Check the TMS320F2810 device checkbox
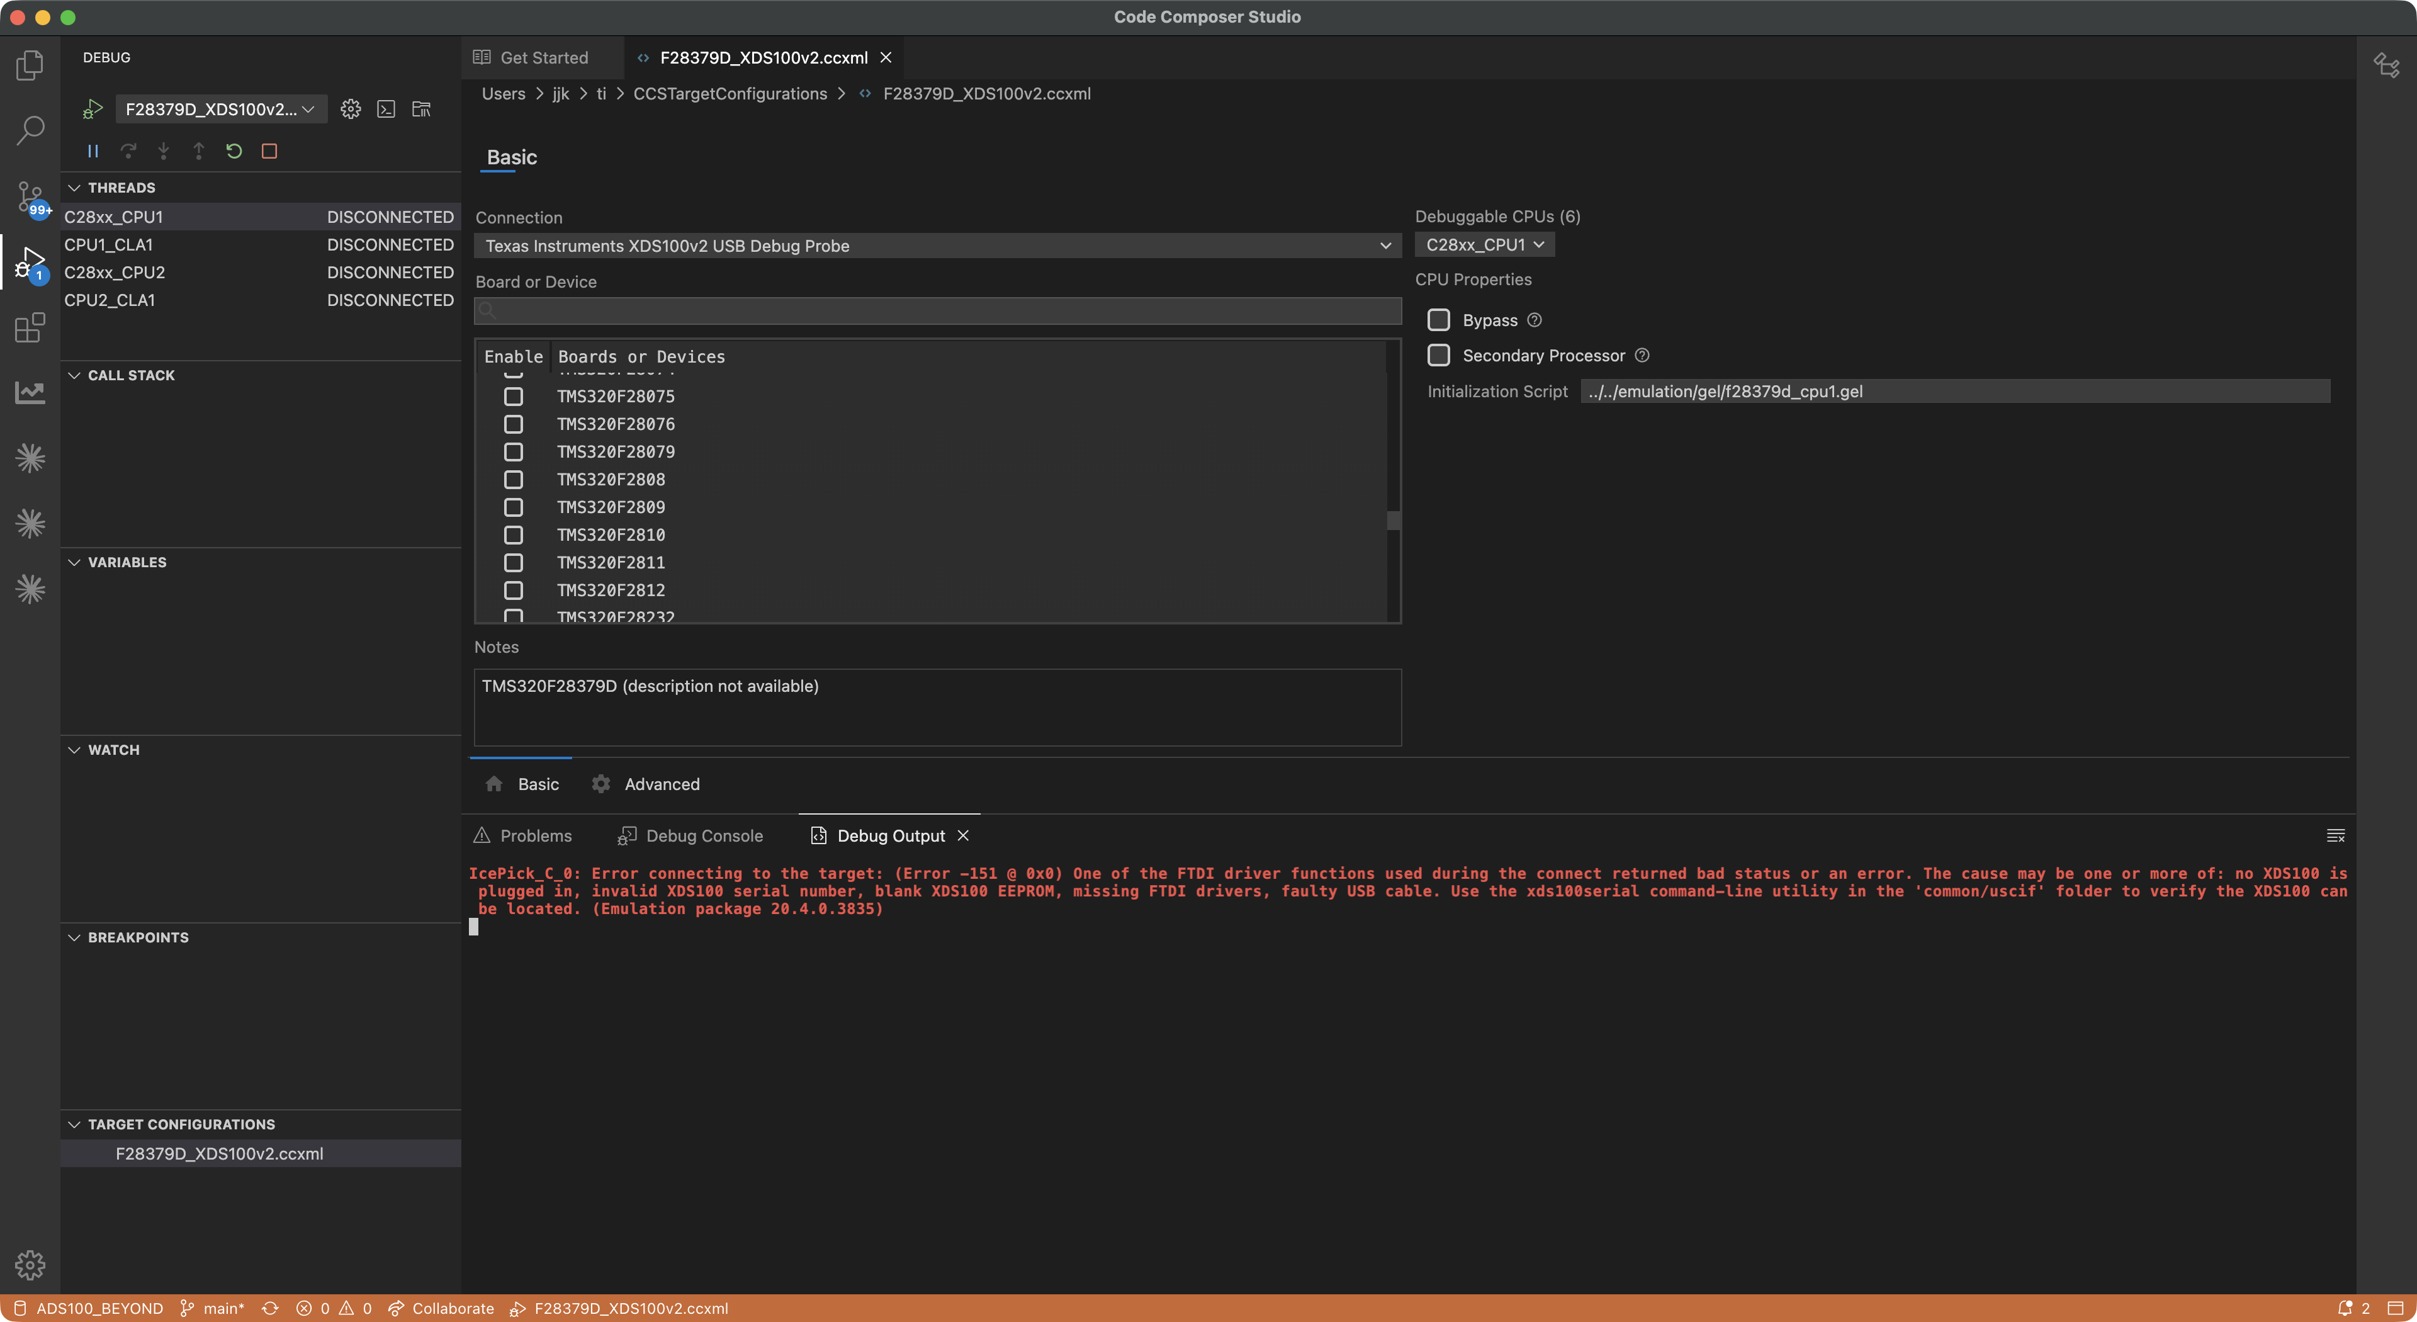Screen dimensions: 2417x1322 tap(513, 535)
